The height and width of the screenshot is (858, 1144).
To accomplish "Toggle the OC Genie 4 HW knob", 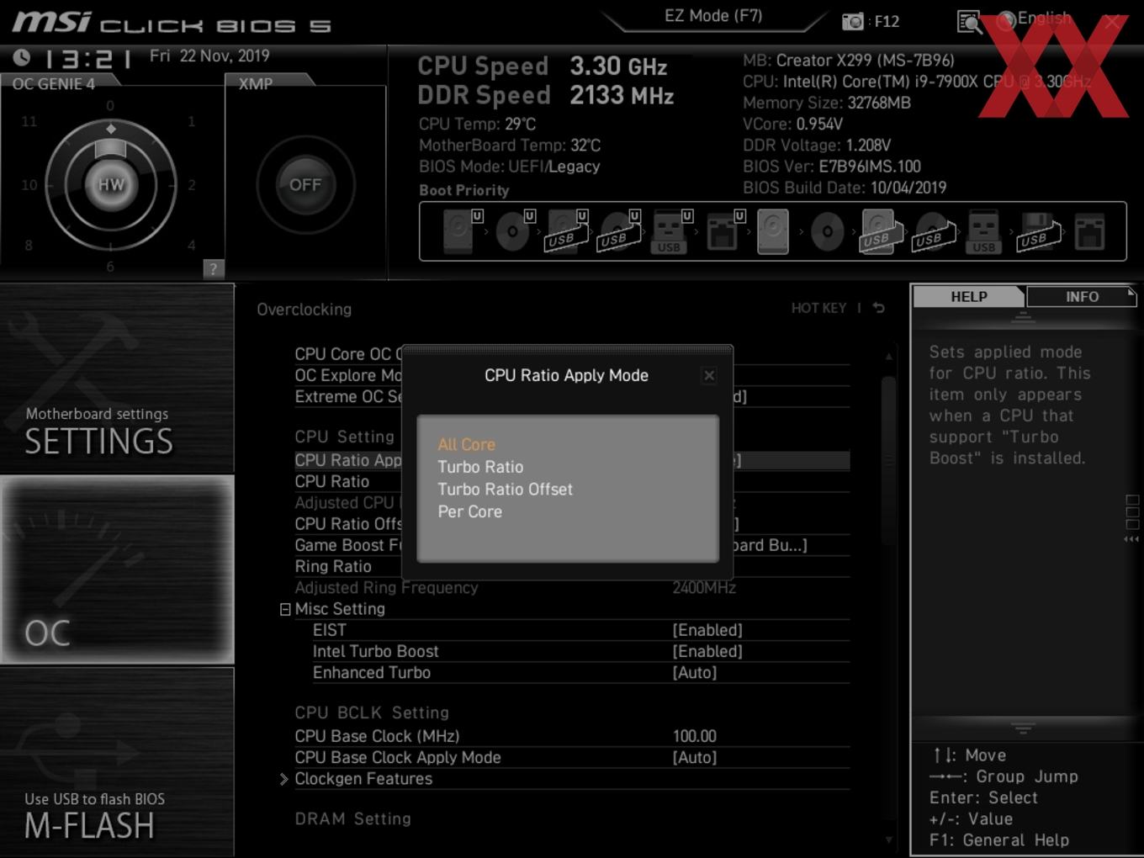I will click(x=111, y=184).
